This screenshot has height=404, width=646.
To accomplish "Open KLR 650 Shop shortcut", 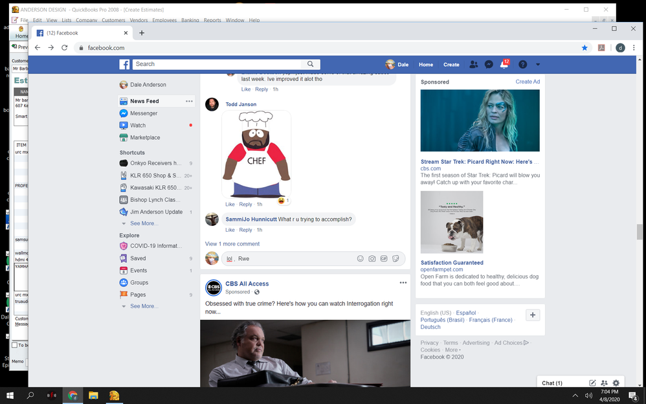I will [x=157, y=175].
